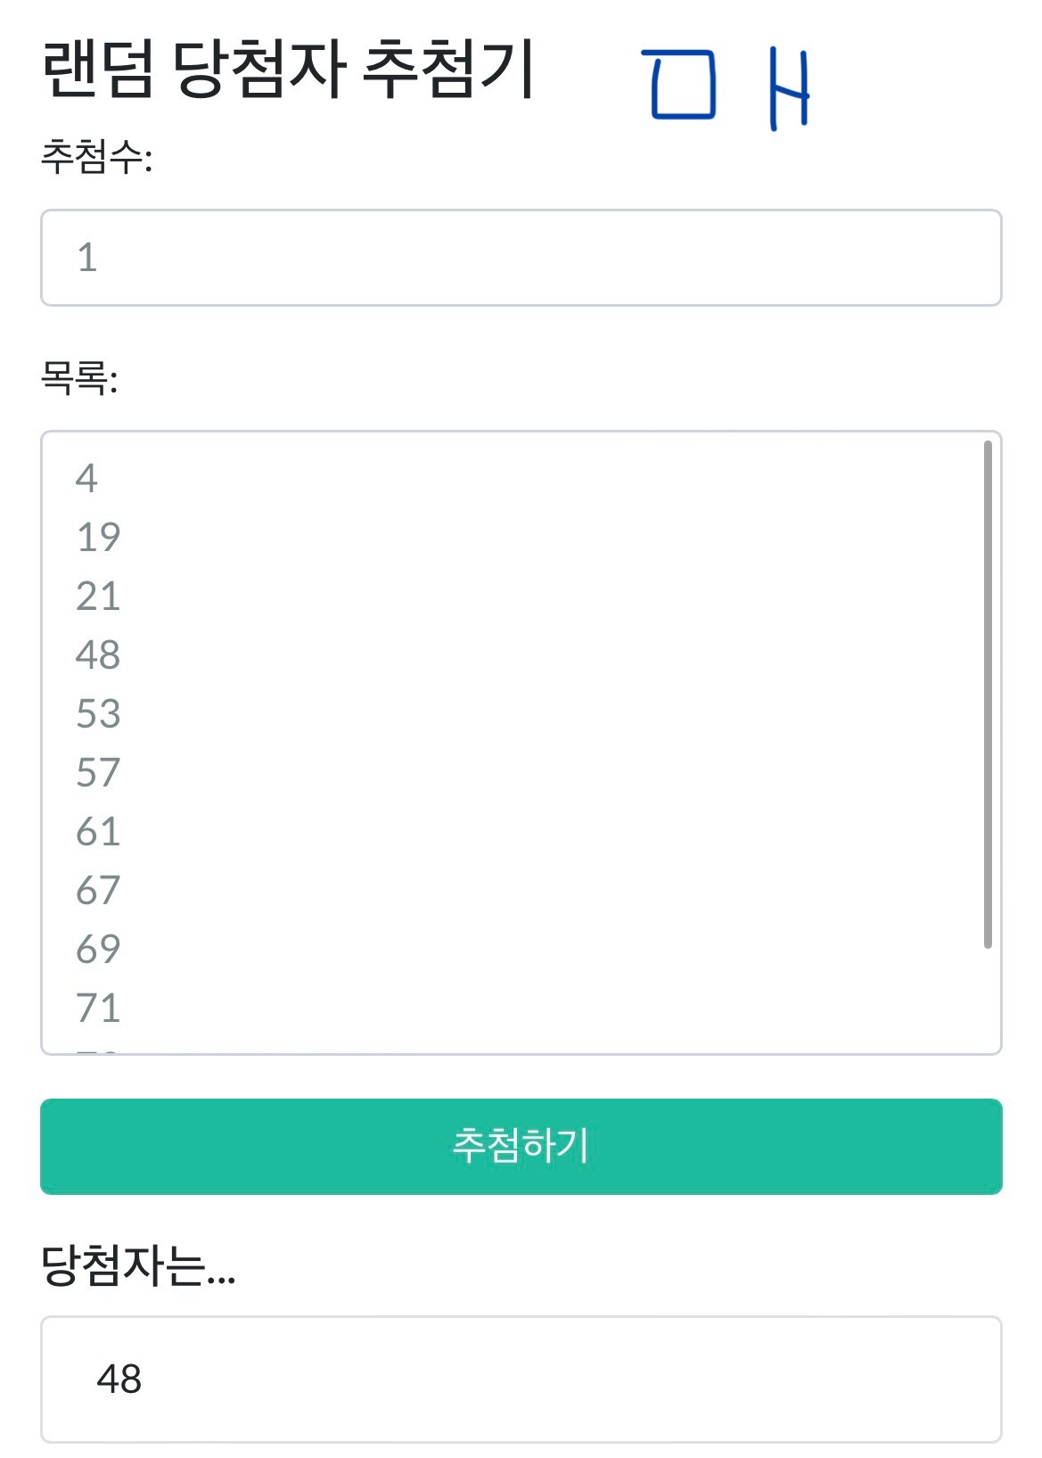Click the list textarea scrollbar
The image size is (1042, 1458).
(x=987, y=696)
